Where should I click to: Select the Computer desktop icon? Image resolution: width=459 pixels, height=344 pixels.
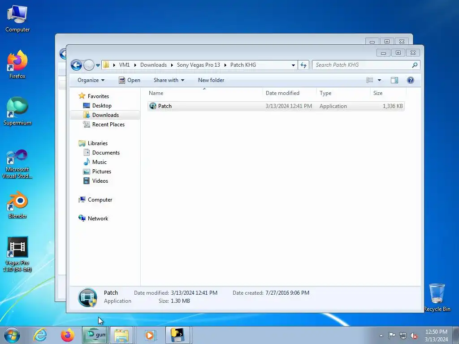(x=17, y=19)
